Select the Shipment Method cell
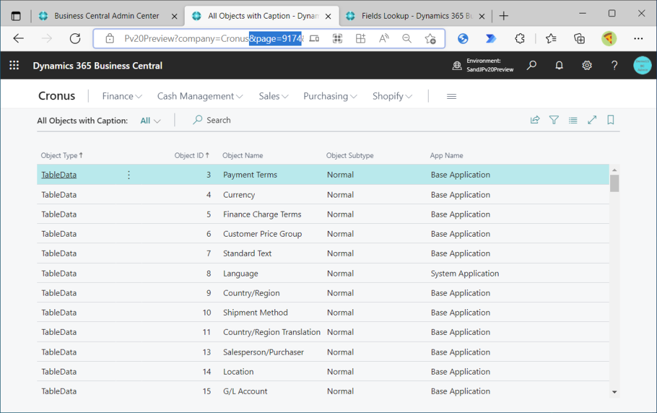Image resolution: width=657 pixels, height=413 pixels. pos(255,312)
